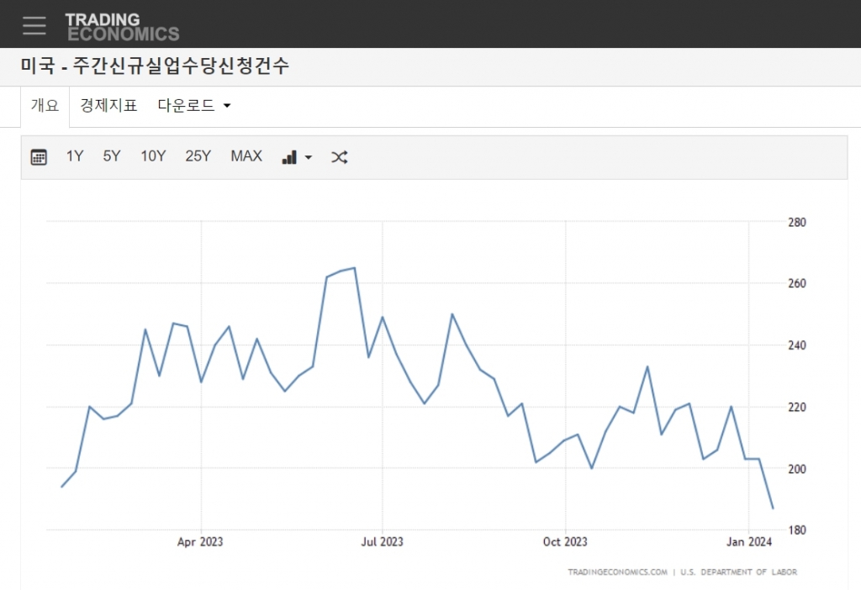
Task: Open the hamburger navigation menu
Action: tap(34, 25)
